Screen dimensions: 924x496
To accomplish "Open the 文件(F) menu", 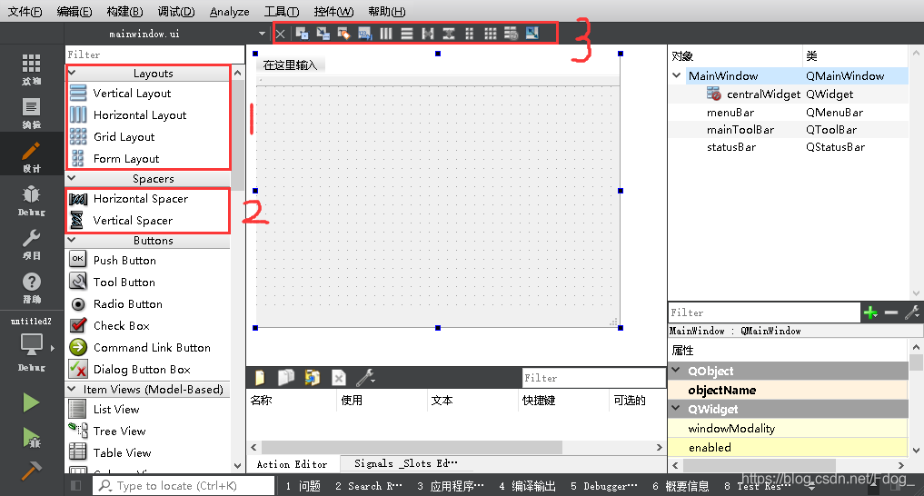I will [x=25, y=11].
